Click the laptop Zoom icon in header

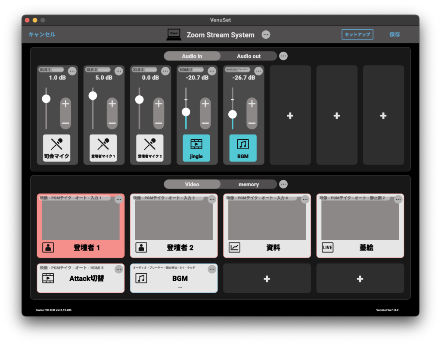click(x=174, y=34)
